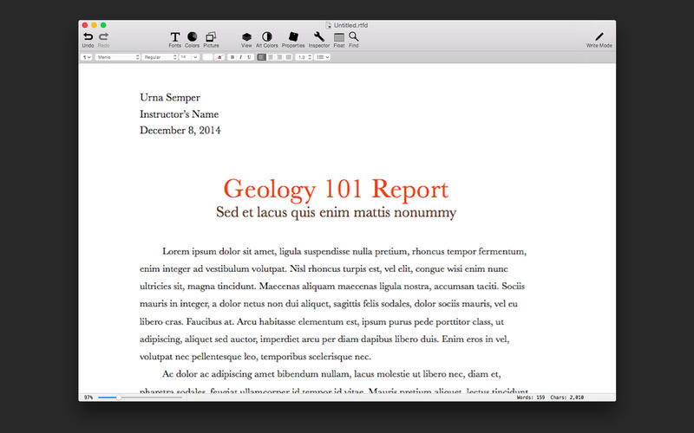Toggle bold formatting button
This screenshot has height=433, width=694.
coord(232,57)
